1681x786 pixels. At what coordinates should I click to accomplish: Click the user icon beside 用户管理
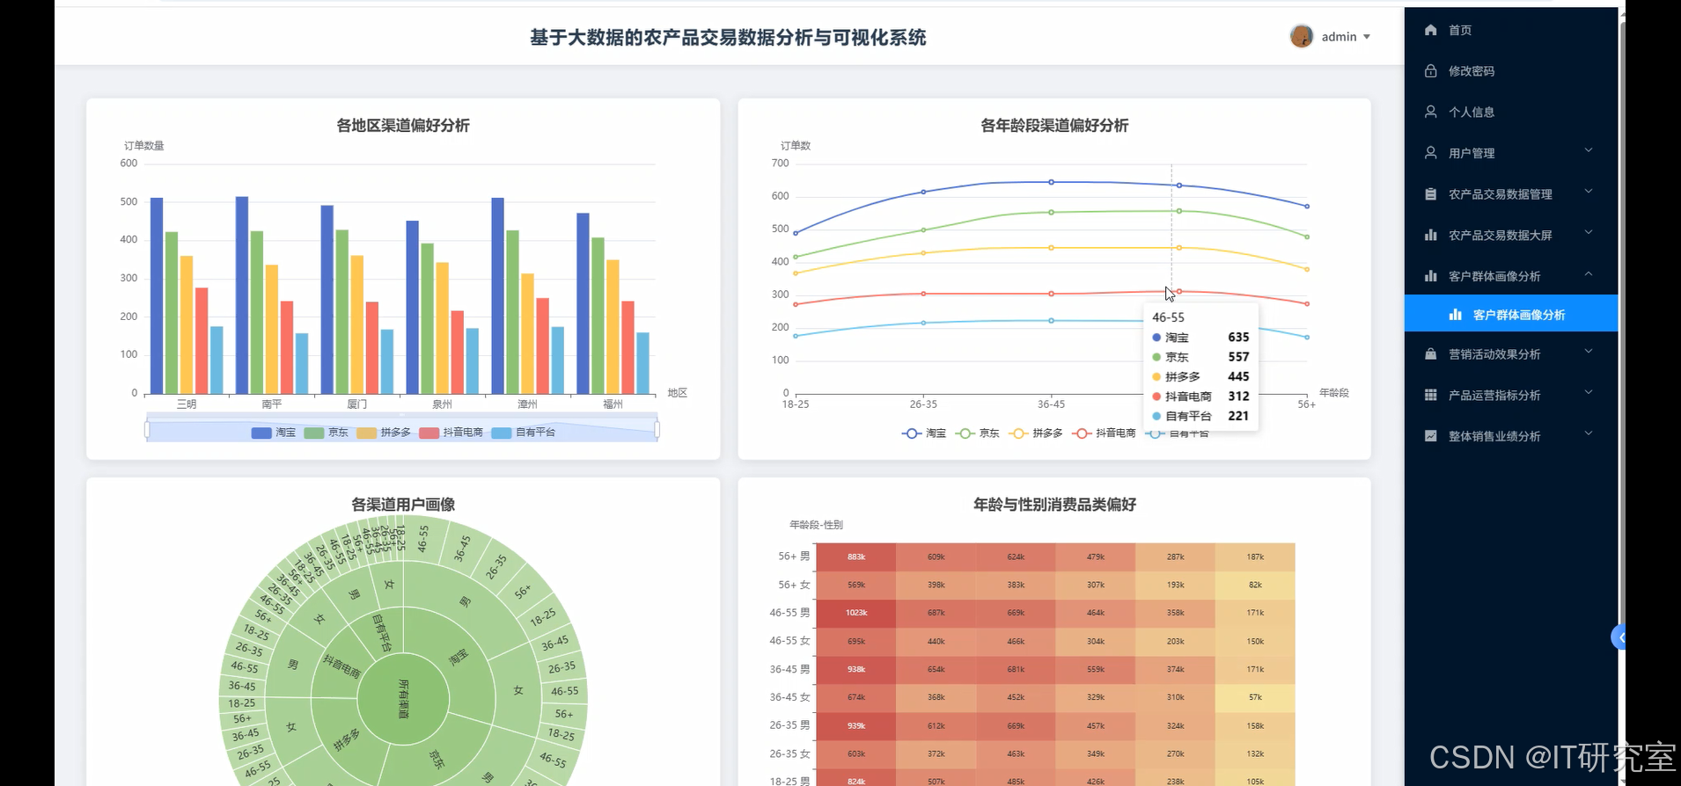1430,153
